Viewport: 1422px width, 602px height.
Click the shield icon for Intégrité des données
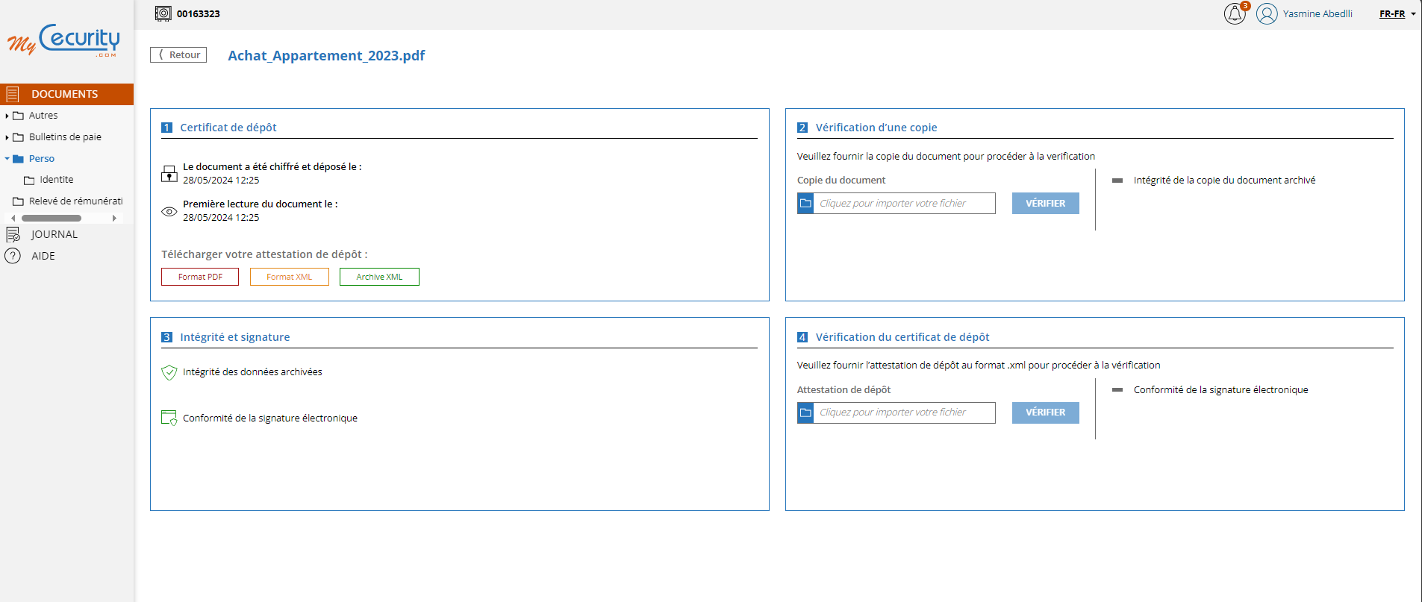169,372
